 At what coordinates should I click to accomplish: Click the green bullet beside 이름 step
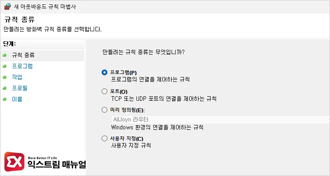pyautogui.click(x=4, y=99)
